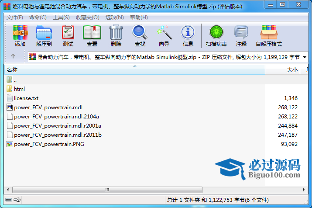The image size is (312, 208).
Task: Click the Comment (注释) icon
Action: tap(241, 32)
